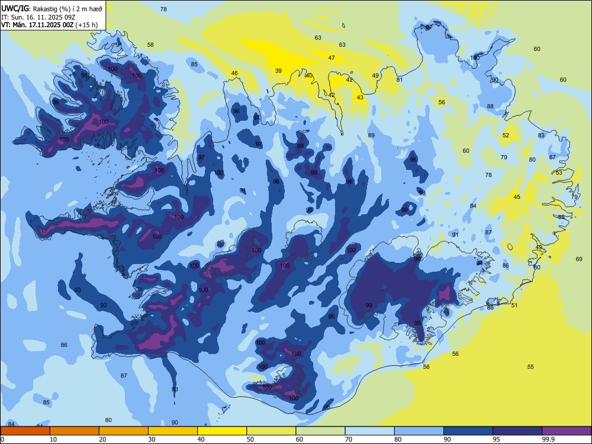Image resolution: width=592 pixels, height=444 pixels.
Task: Click the orange 10–20 legend swatch
Action: [x=75, y=431]
